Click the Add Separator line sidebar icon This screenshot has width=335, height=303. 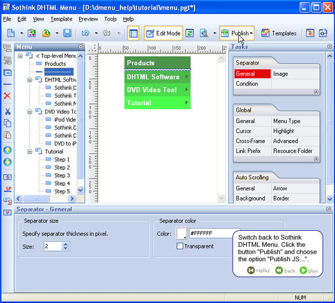click(8, 84)
